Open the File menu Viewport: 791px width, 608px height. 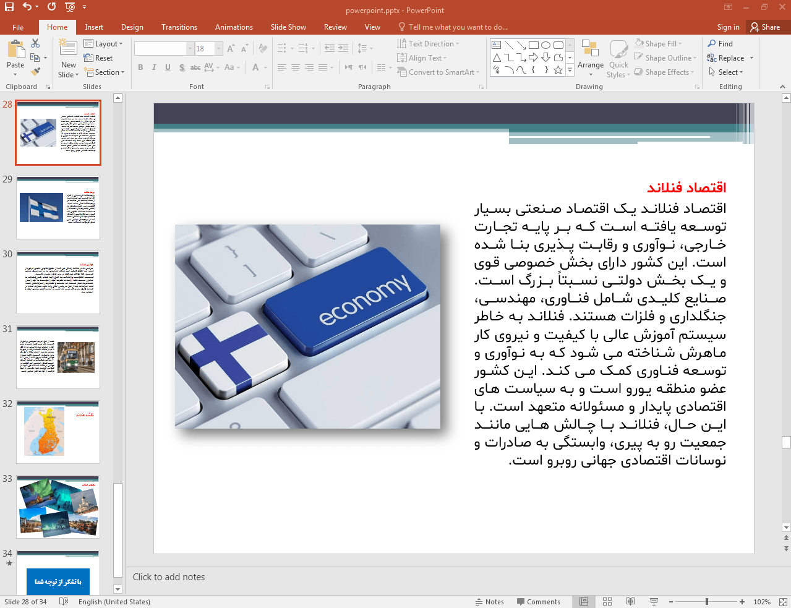pos(18,27)
